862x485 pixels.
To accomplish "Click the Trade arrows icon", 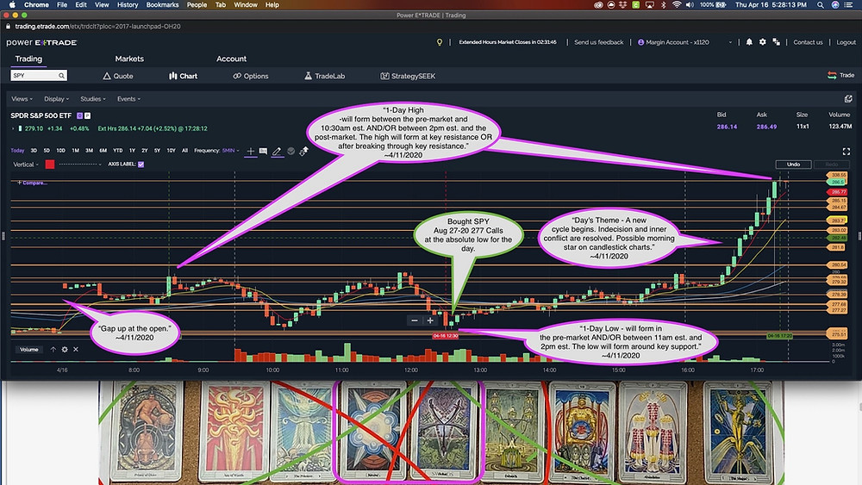I will click(832, 75).
